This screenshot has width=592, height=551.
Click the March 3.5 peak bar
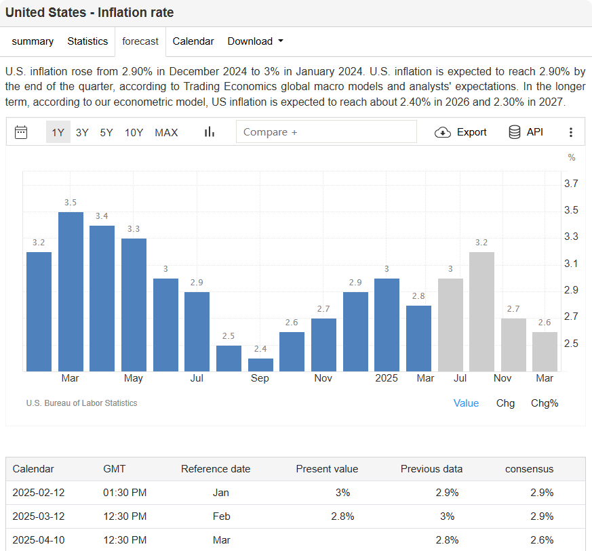point(71,291)
